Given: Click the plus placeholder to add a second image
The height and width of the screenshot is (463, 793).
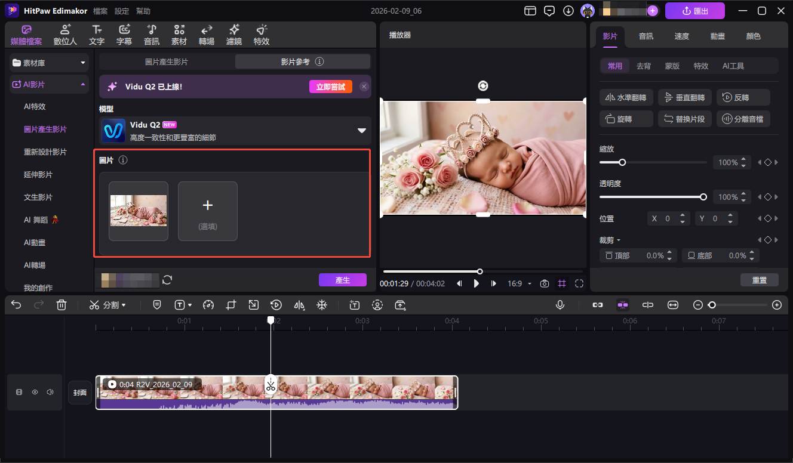Looking at the screenshot, I should tap(207, 211).
